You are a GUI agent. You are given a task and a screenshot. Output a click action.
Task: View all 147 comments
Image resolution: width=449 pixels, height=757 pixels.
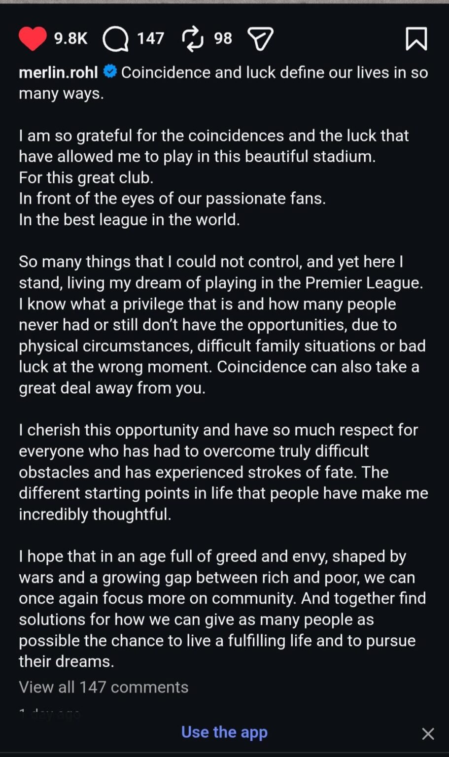pyautogui.click(x=104, y=687)
